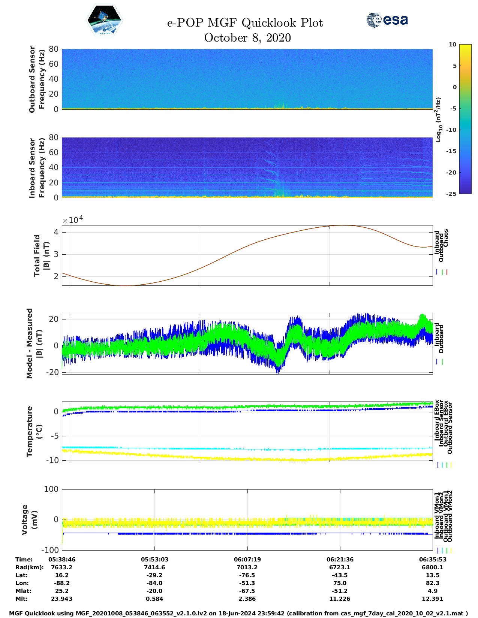
Task: Click blue legend marker of Temperature plot
Action: pyautogui.click(x=438, y=465)
